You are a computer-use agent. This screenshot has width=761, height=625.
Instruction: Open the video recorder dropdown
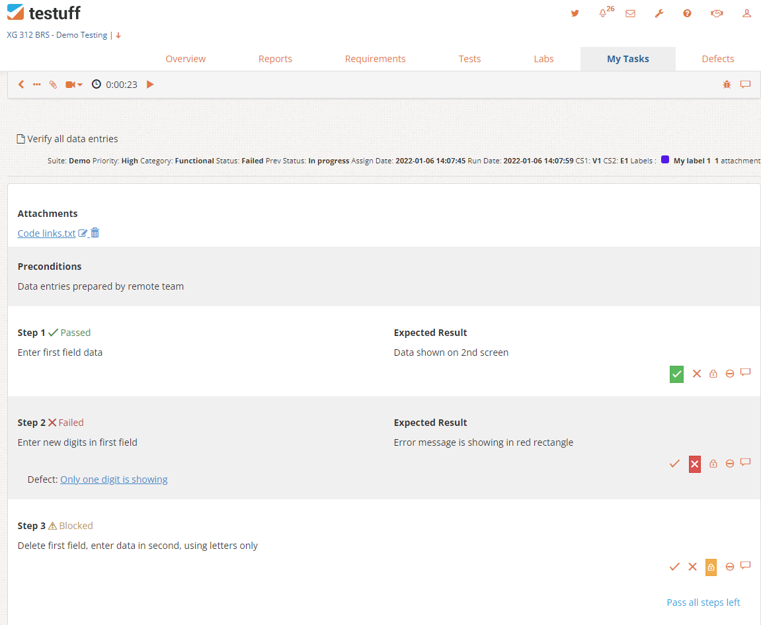tap(74, 85)
